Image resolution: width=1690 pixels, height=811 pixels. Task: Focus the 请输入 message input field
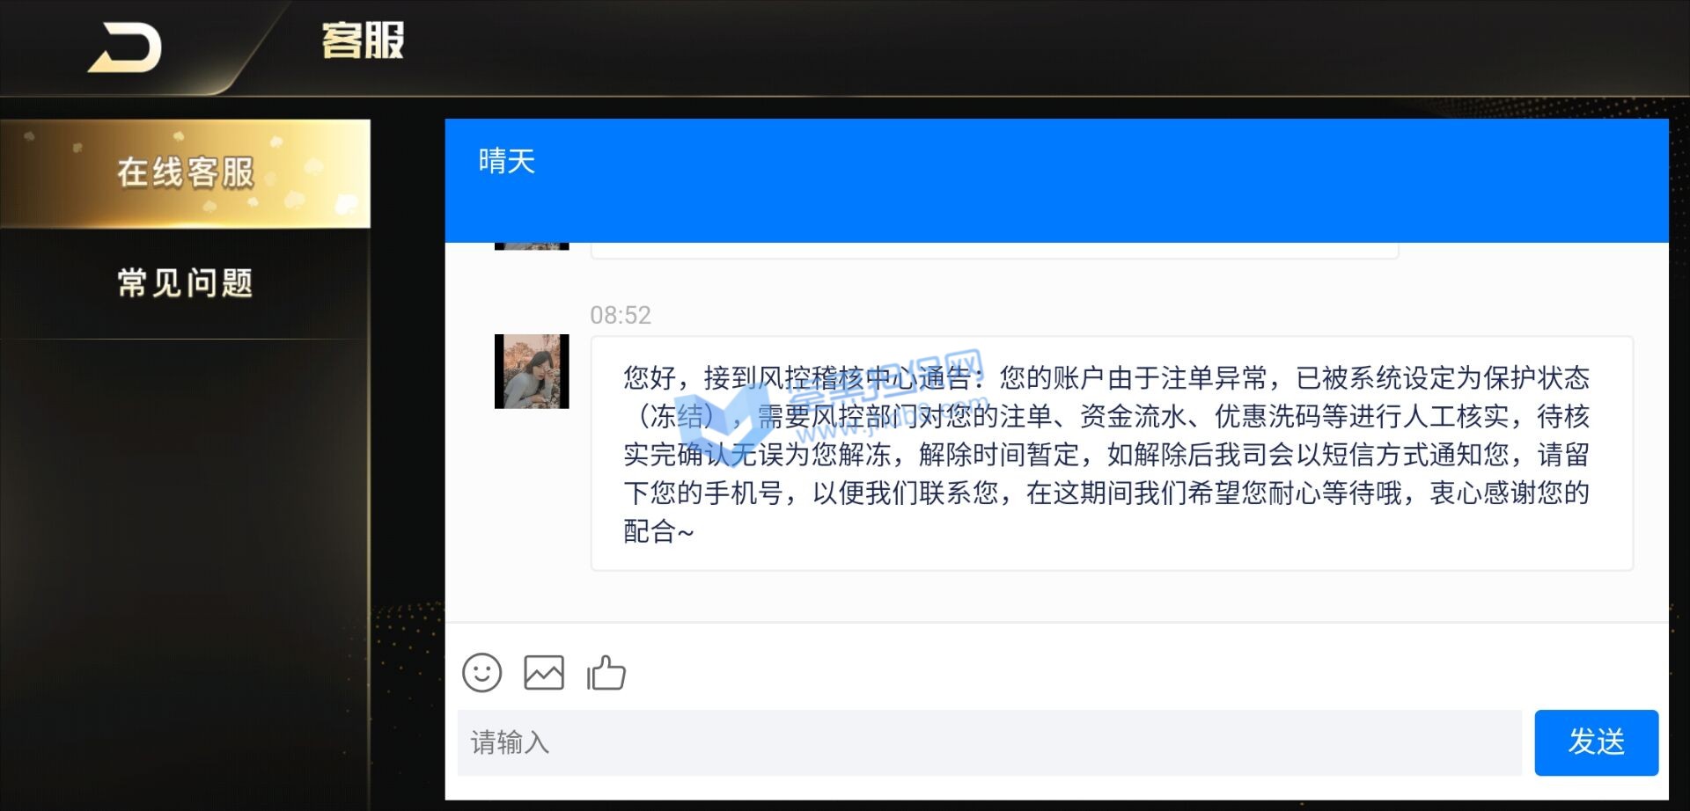point(989,742)
